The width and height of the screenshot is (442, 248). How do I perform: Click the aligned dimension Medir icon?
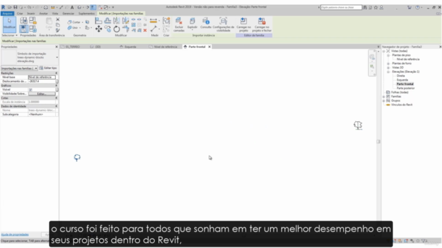coord(153,21)
